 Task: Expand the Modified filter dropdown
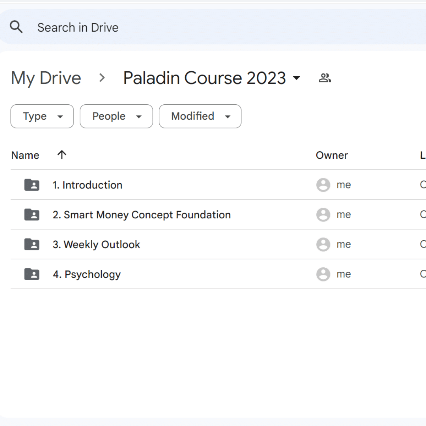coord(200,116)
